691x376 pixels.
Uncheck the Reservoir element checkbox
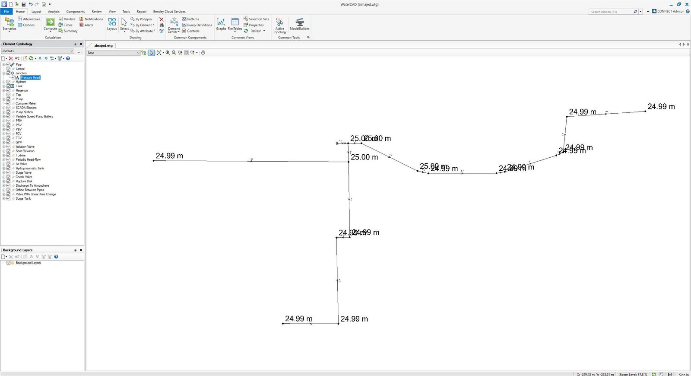point(8,90)
